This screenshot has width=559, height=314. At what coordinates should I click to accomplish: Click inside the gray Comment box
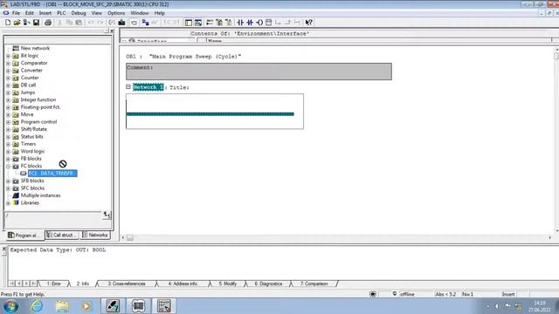(259, 72)
